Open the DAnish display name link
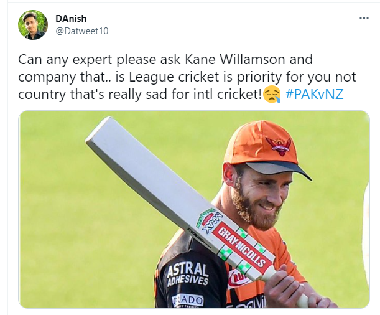Screen dimensions: 380x315 [71, 19]
